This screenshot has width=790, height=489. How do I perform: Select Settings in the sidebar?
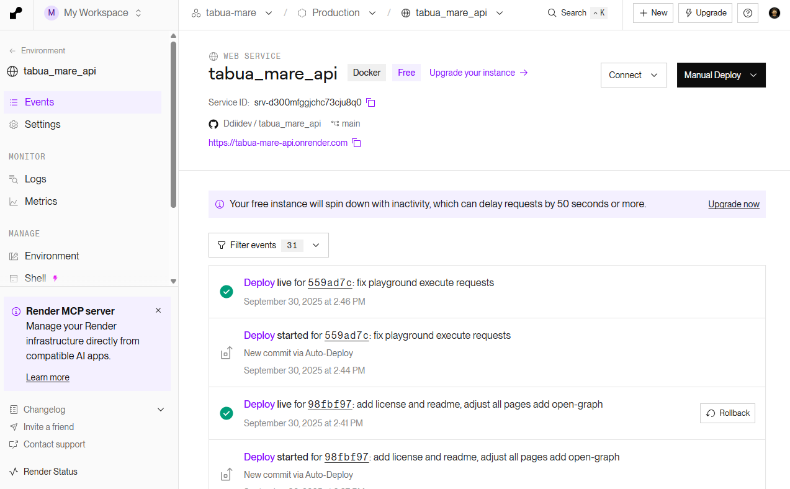click(42, 124)
